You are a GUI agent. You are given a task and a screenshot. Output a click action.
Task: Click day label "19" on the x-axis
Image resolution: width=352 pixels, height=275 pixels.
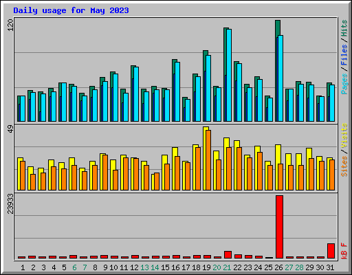tap(206, 267)
